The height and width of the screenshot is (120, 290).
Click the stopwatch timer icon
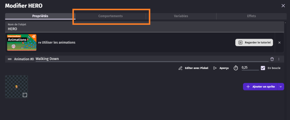tap(236, 68)
